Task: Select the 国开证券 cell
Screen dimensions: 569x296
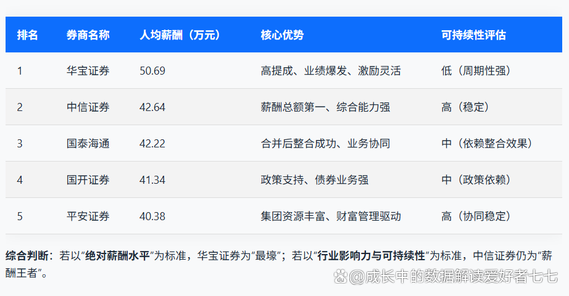Action: 88,180
